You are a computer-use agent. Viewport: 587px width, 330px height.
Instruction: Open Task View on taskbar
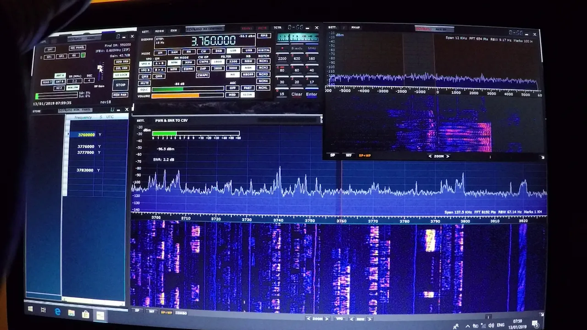pyautogui.click(x=43, y=310)
